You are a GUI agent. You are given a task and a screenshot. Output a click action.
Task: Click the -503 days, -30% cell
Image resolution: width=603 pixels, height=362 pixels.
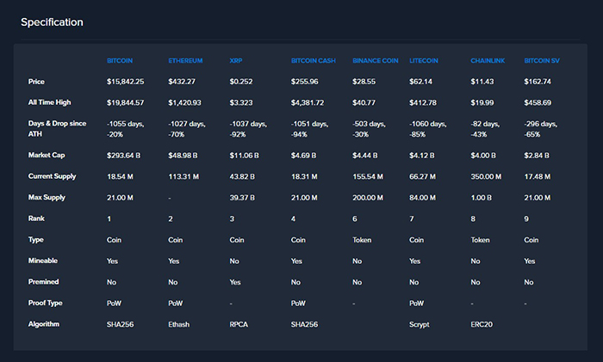pyautogui.click(x=369, y=129)
